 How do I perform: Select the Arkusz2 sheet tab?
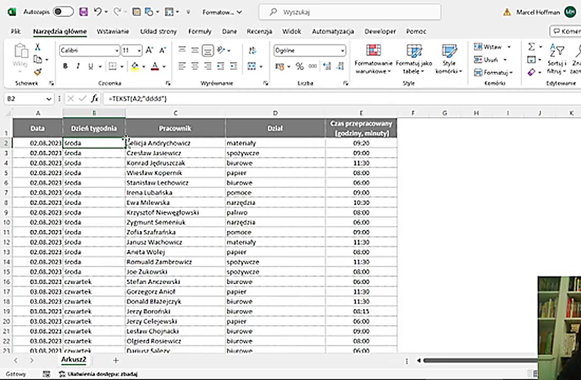pyautogui.click(x=73, y=360)
